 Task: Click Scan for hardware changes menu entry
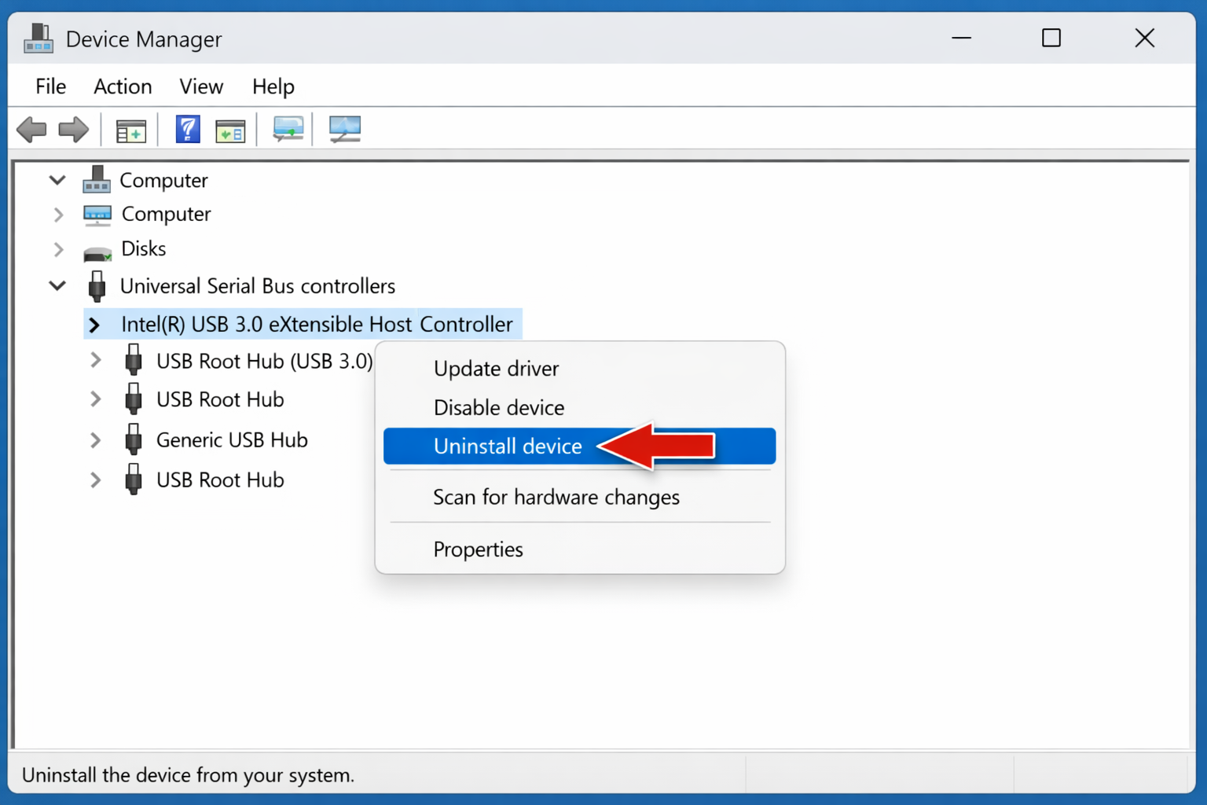tap(556, 497)
